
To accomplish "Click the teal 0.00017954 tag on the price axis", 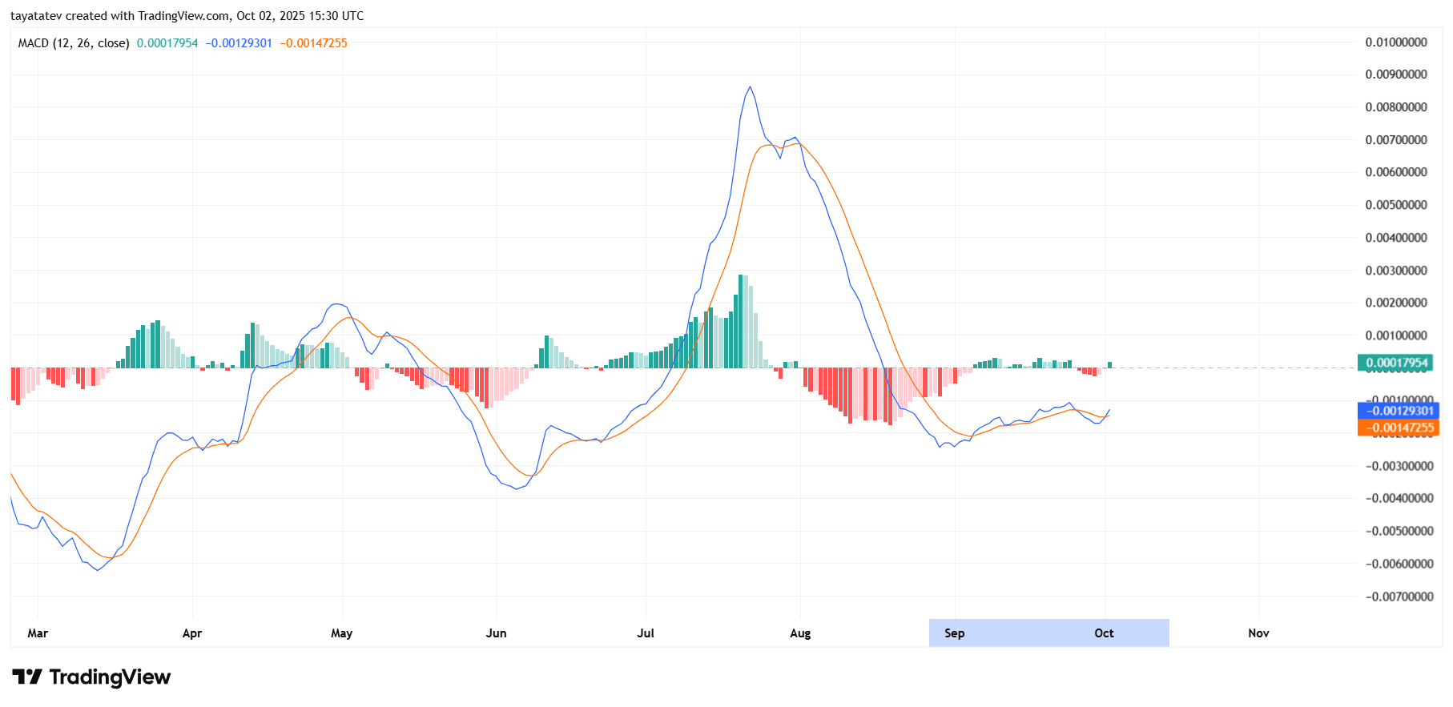I will coord(1397,363).
